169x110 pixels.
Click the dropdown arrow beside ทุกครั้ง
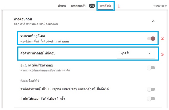[150, 53]
